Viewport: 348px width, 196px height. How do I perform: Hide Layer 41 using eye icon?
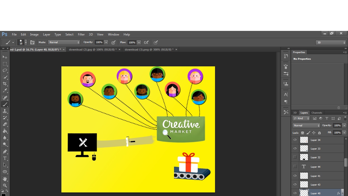pyautogui.click(x=295, y=176)
